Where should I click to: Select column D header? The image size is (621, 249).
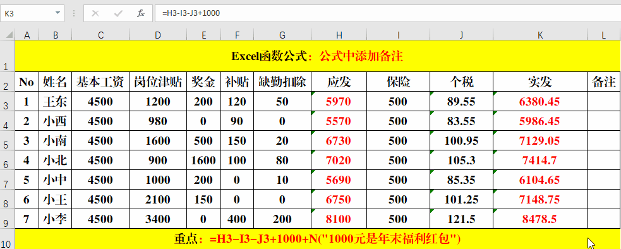point(158,35)
